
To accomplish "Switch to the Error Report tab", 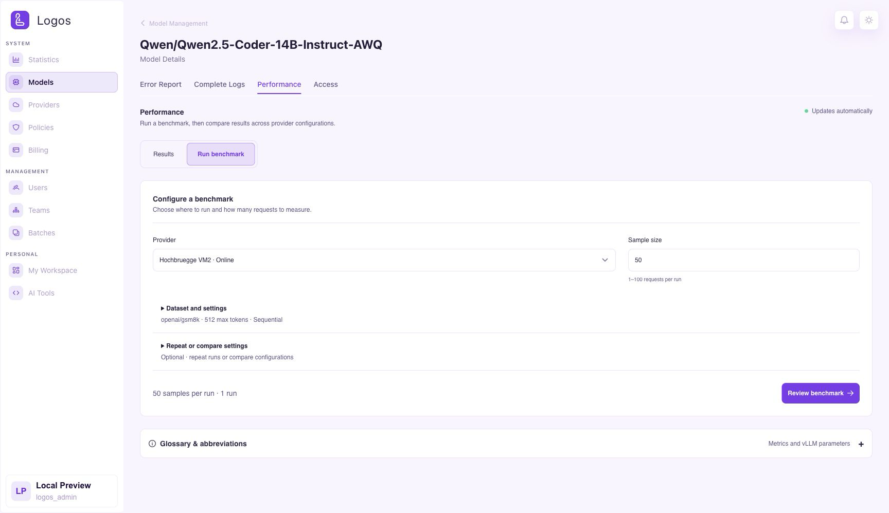I will tap(161, 84).
